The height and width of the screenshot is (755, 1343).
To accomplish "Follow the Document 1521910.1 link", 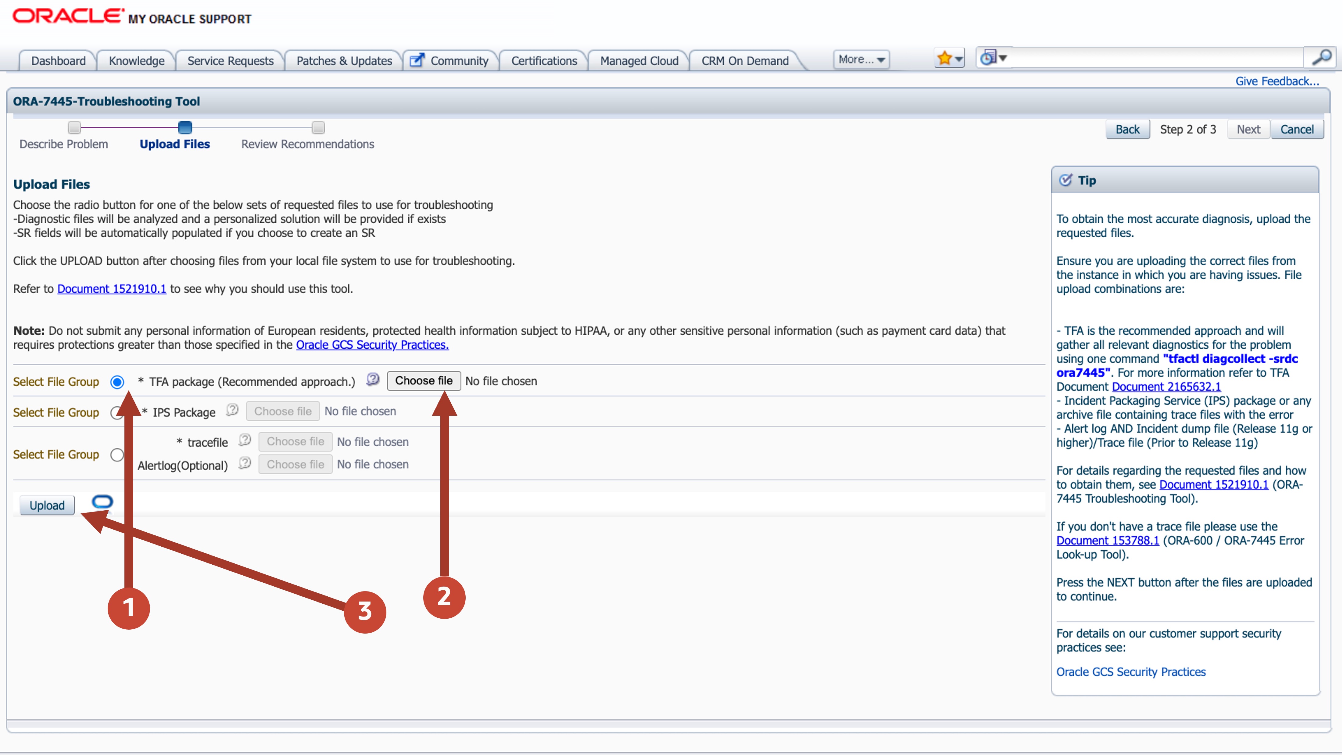I will coord(111,288).
